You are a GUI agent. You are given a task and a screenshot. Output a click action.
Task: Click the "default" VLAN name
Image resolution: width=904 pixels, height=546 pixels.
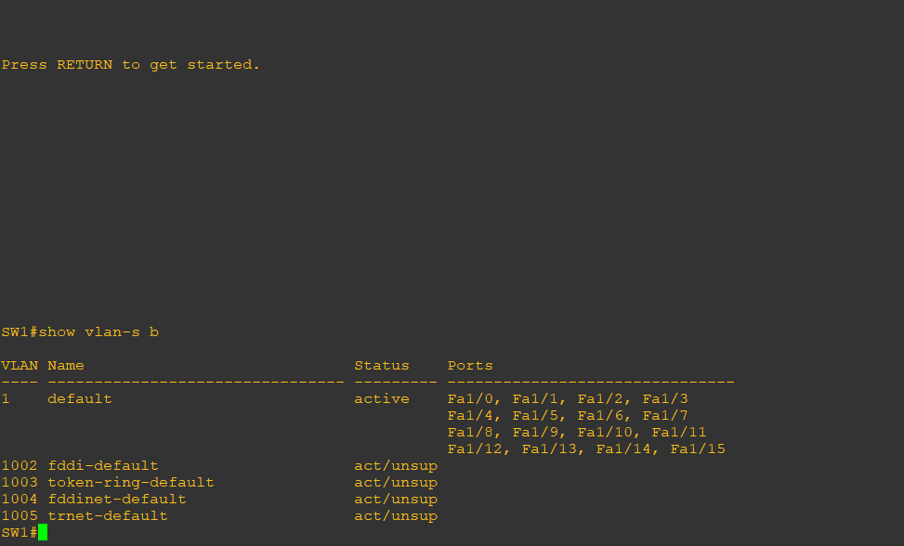(80, 398)
